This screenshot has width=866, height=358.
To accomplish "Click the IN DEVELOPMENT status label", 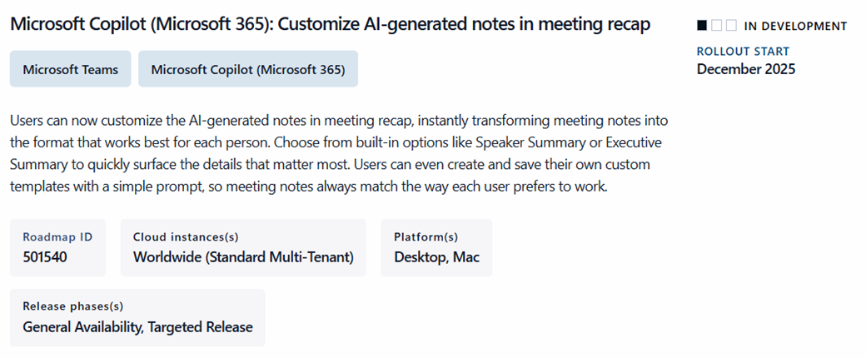I will click(795, 26).
